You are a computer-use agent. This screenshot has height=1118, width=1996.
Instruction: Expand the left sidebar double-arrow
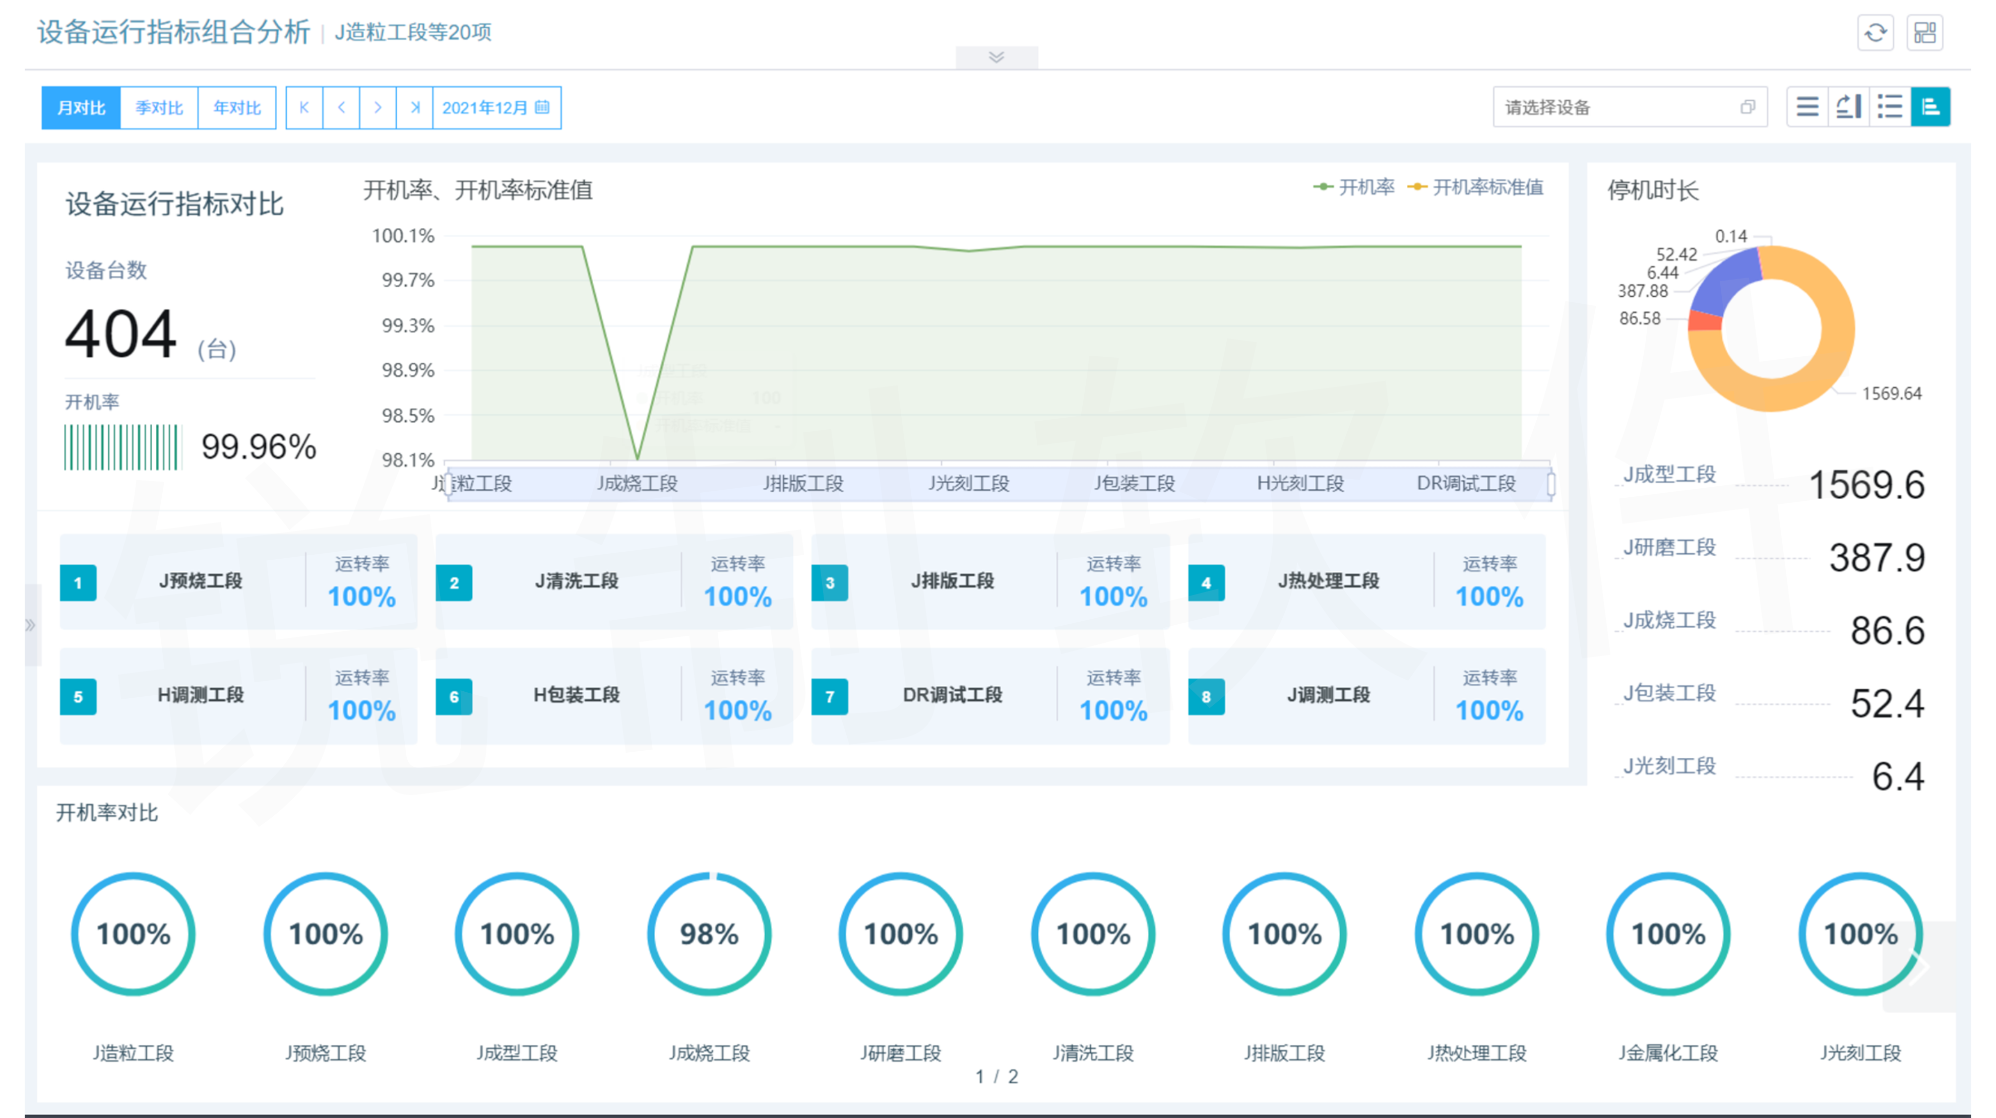click(x=30, y=624)
